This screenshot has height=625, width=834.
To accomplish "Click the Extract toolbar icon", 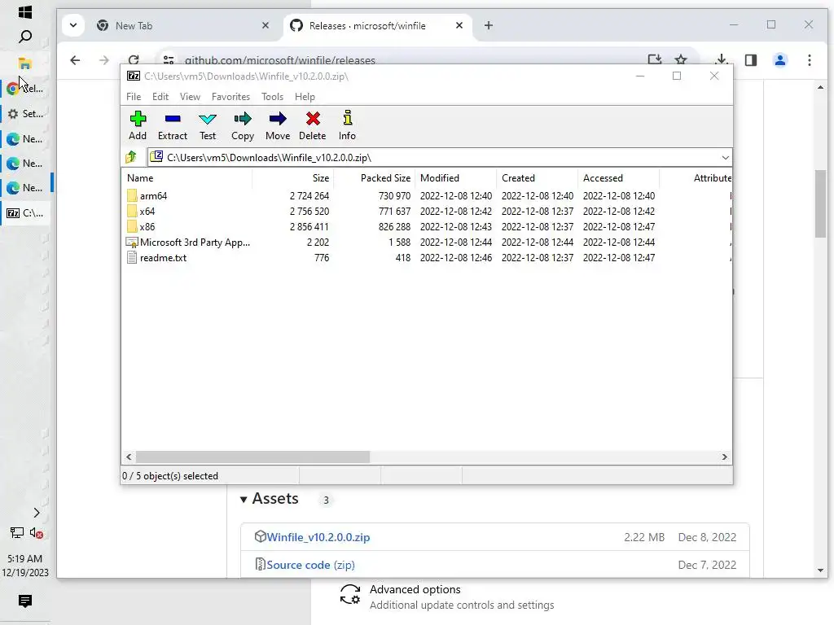I will point(173,119).
